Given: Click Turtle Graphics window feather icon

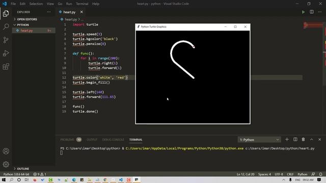Looking at the screenshot, I should (x=139, y=27).
